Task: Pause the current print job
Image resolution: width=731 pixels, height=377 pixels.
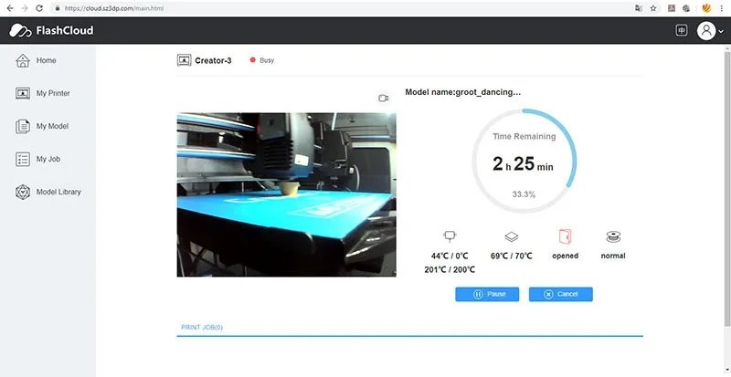Action: coord(487,294)
